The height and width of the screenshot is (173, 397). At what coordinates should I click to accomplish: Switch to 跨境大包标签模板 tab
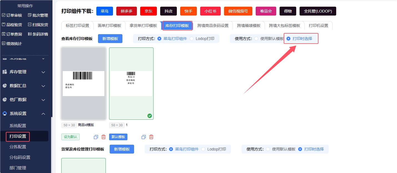pyautogui.click(x=285, y=26)
